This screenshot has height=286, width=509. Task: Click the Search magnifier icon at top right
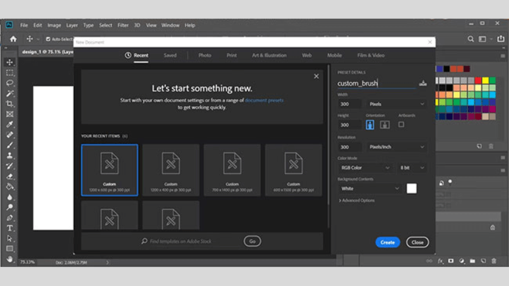(x=470, y=39)
